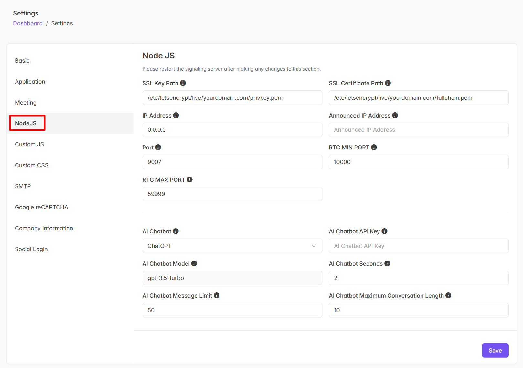Open the AI Chatbot Maximum Conversation Length tooltip
523x368 pixels.
coord(448,295)
